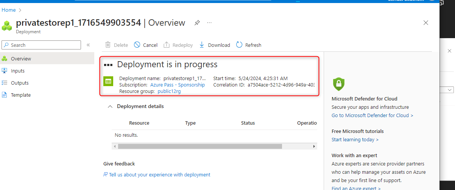This screenshot has width=455, height=190.
Task: Sort by the Type column header
Action: pyautogui.click(x=190, y=123)
